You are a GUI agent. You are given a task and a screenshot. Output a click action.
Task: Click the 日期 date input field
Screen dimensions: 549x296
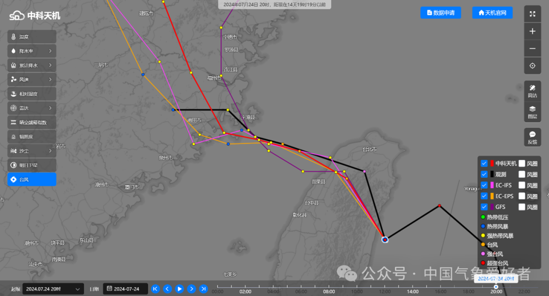pyautogui.click(x=126, y=289)
